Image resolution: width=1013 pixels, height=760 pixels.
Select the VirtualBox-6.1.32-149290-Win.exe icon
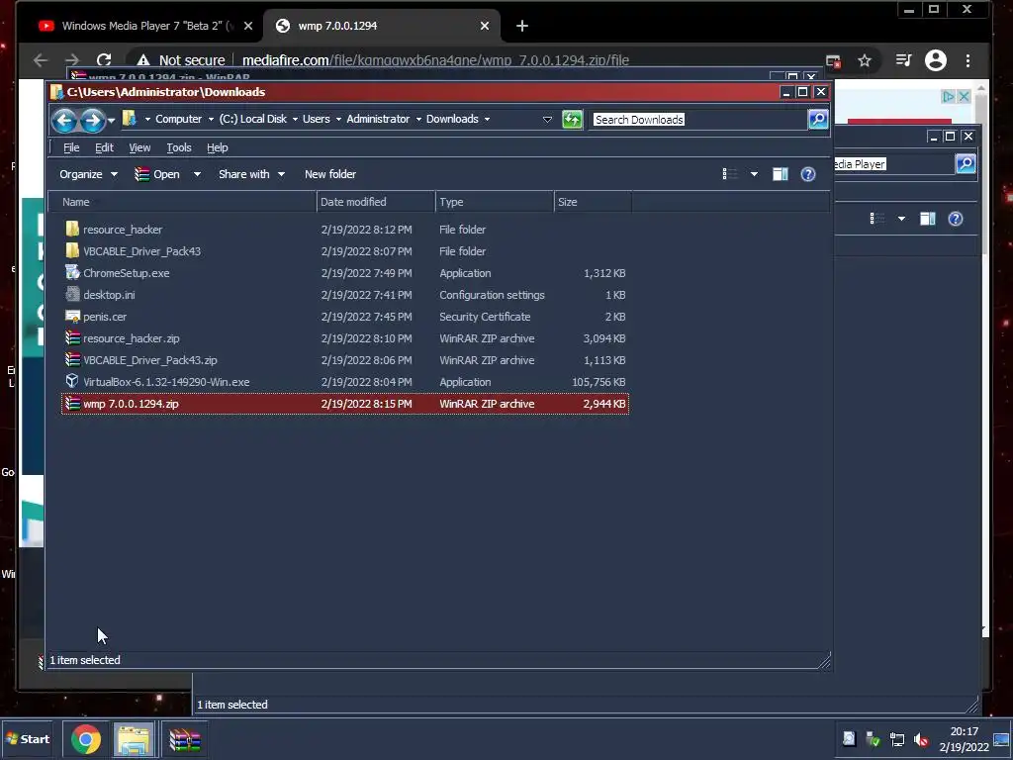pos(72,382)
